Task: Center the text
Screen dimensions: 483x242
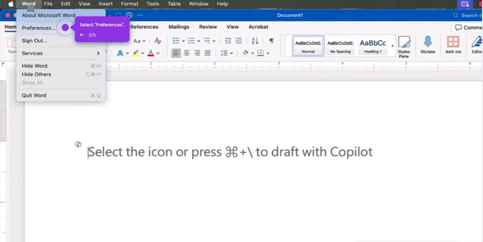Action: pos(187,53)
